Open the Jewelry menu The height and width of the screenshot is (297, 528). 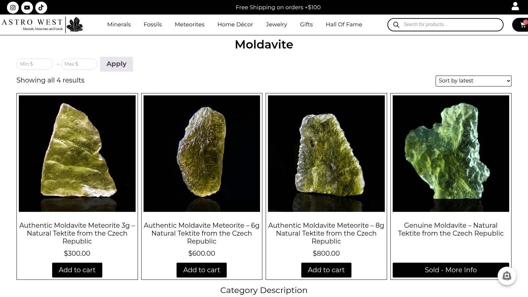(277, 24)
